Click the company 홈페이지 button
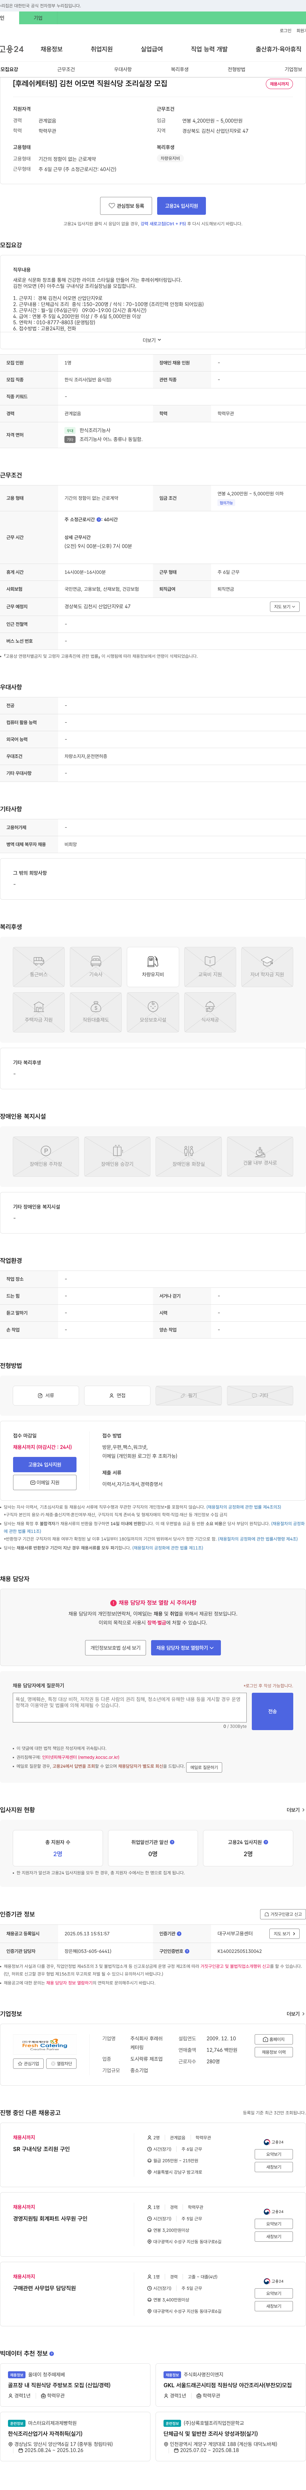 (274, 2040)
